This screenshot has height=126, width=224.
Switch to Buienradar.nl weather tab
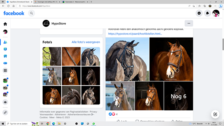coord(75,2)
